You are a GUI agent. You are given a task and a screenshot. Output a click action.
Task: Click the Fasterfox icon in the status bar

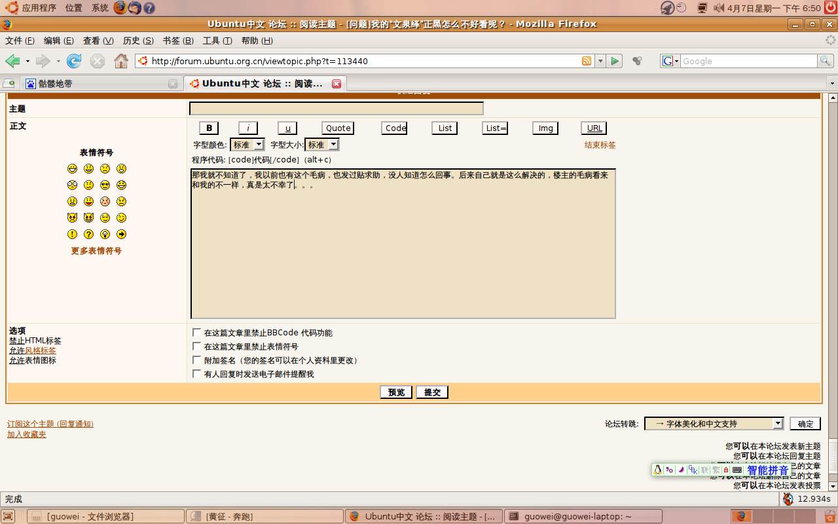click(x=788, y=499)
